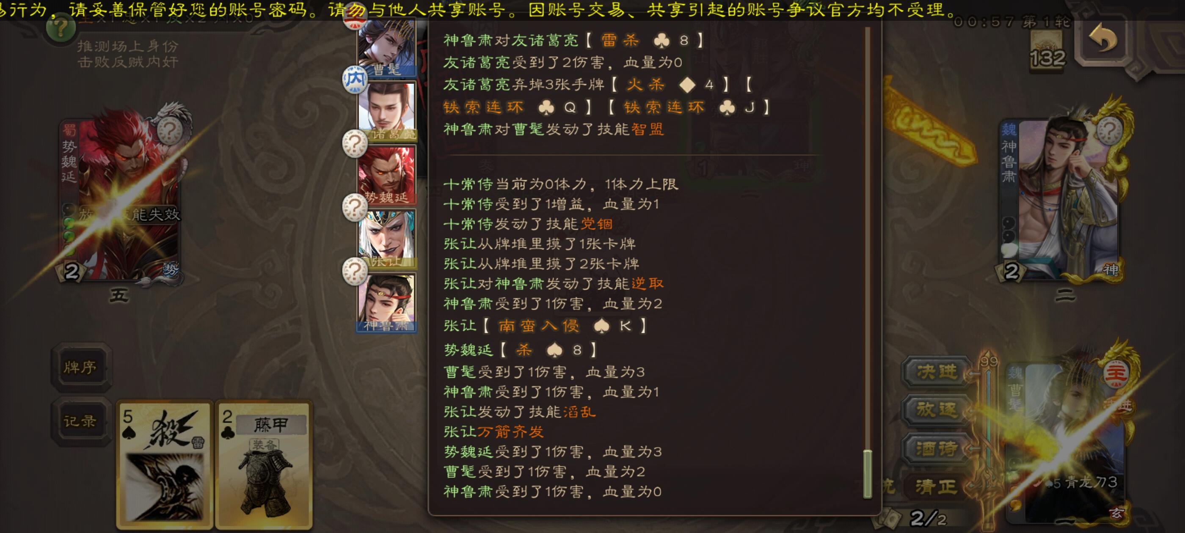This screenshot has height=533, width=1185.
Task: Activate the 放逐 skill button
Action: pos(937,410)
